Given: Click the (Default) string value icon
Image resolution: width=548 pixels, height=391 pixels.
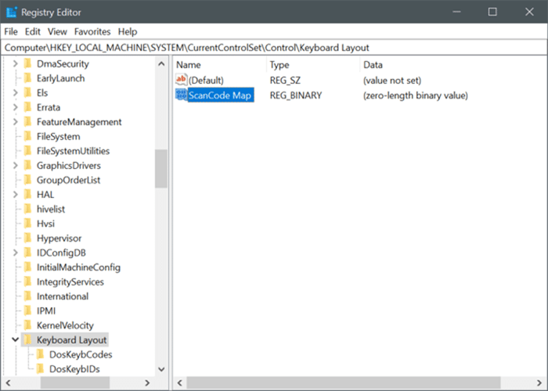Looking at the screenshot, I should [x=181, y=80].
